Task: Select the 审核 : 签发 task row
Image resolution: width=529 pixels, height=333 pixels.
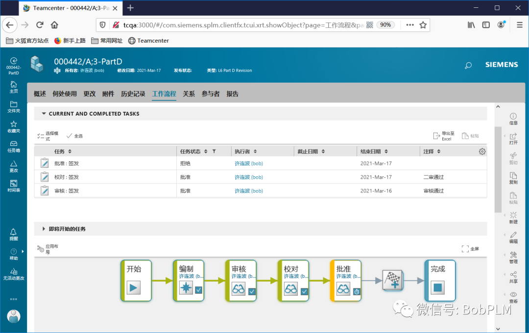Action: pyautogui.click(x=261, y=191)
